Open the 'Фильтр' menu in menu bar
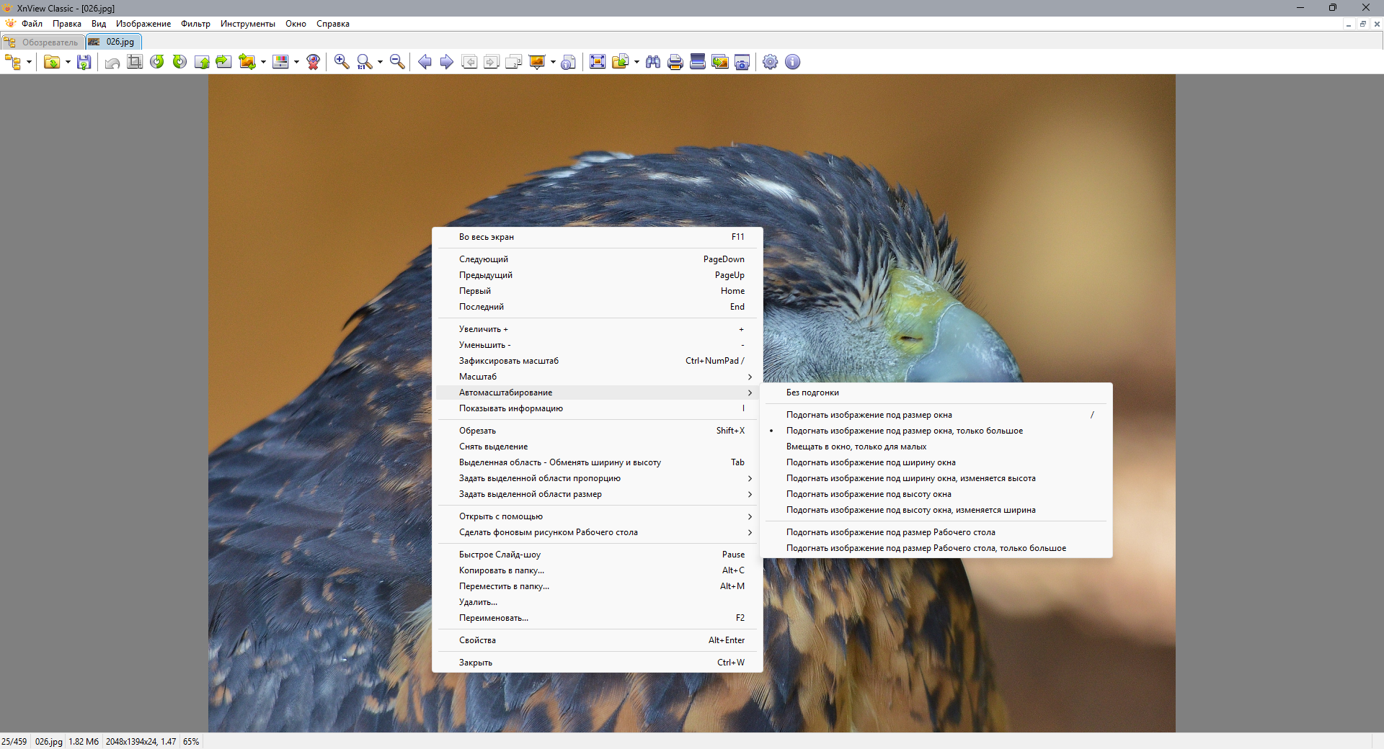This screenshot has height=749, width=1384. [x=195, y=24]
